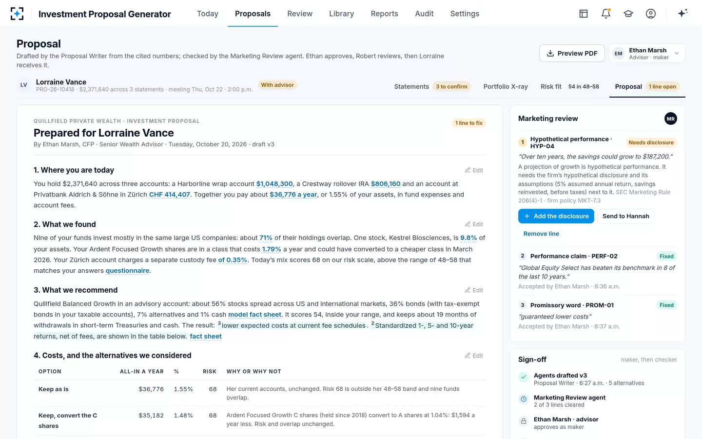The image size is (702, 439).
Task: Click the 1.79% share class cost link
Action: point(272,249)
